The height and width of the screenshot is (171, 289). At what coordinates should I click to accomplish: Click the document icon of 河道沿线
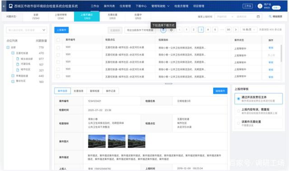[18, 64]
